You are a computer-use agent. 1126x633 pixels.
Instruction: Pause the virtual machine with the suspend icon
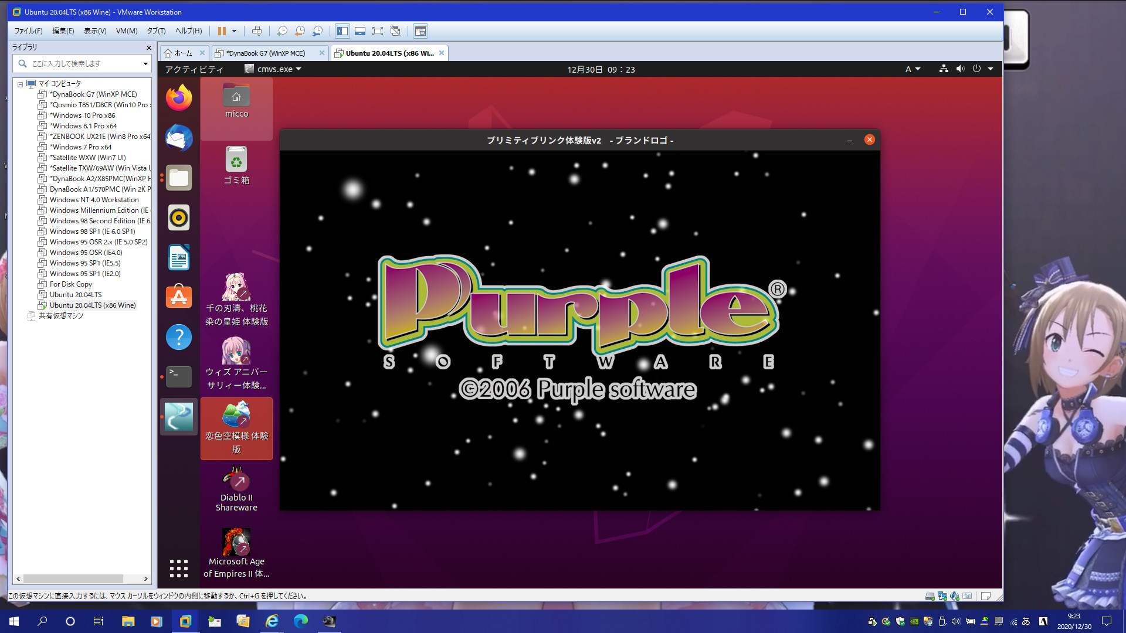point(222,31)
